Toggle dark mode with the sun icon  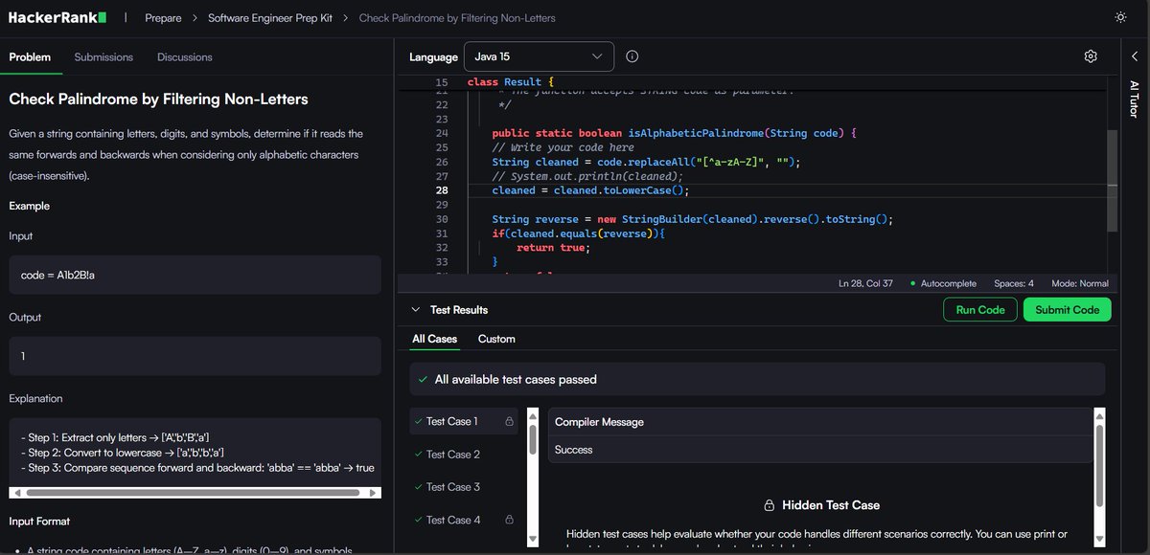1120,16
